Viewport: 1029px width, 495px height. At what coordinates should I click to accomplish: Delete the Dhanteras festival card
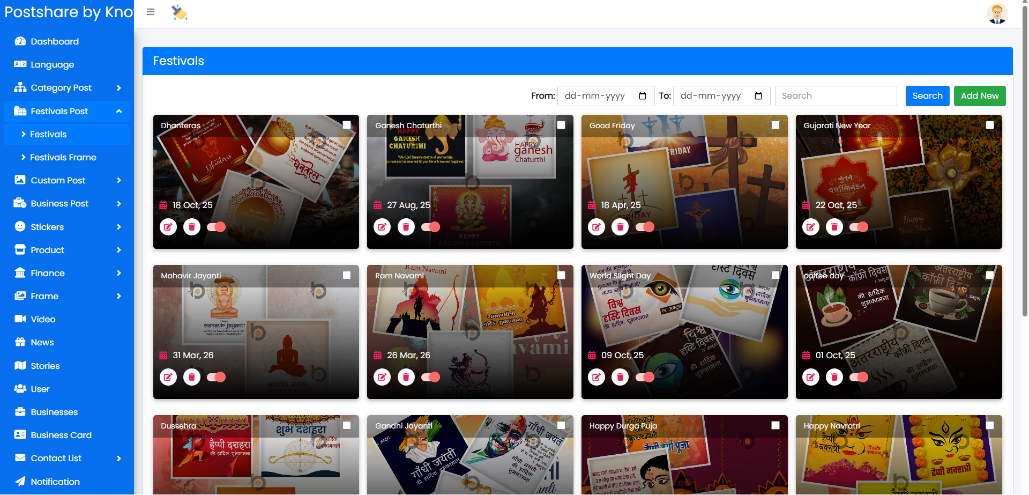(191, 227)
